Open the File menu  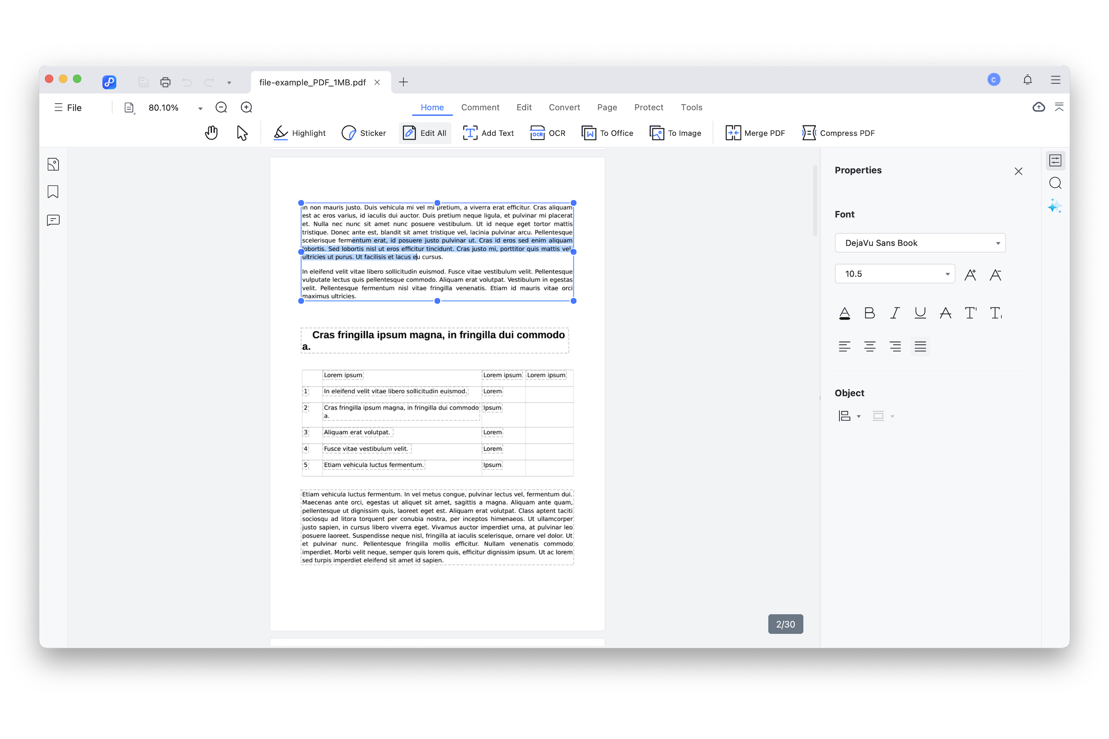tap(68, 108)
